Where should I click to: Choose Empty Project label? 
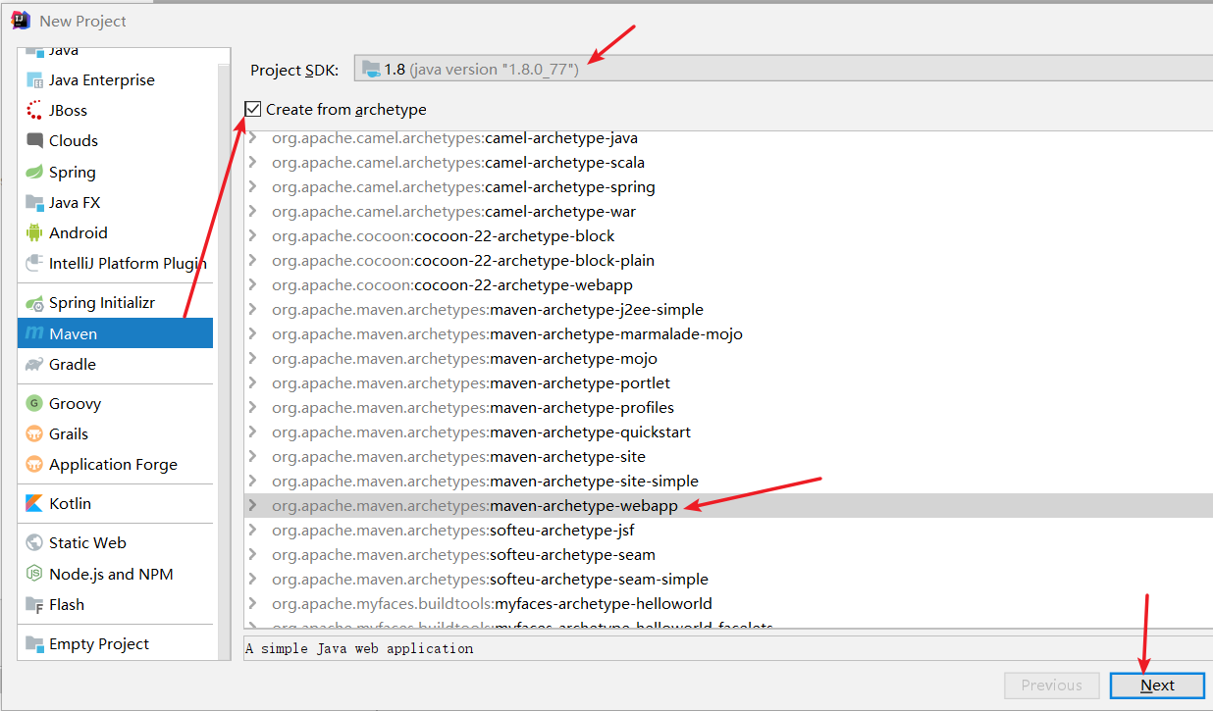(x=99, y=644)
